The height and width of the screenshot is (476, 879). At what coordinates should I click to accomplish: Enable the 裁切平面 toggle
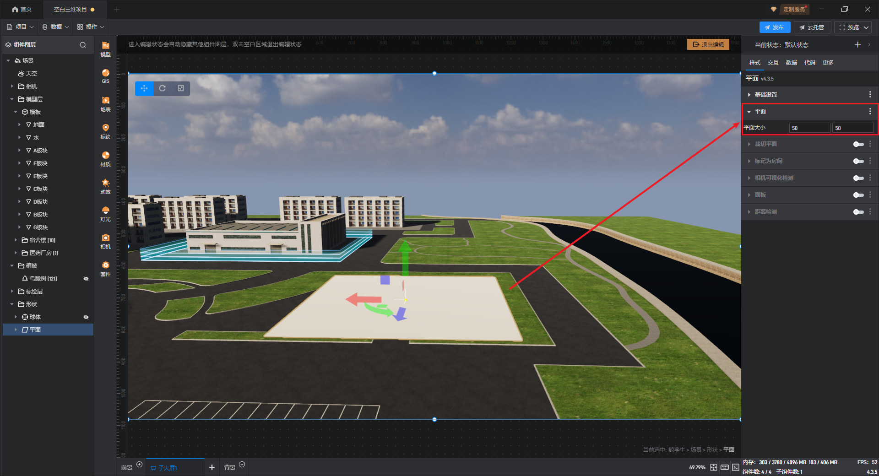pos(858,144)
